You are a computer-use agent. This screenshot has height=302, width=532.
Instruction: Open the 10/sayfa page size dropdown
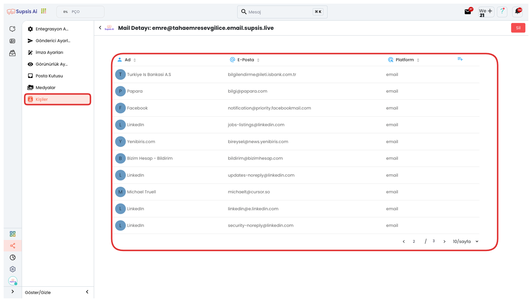click(x=465, y=242)
